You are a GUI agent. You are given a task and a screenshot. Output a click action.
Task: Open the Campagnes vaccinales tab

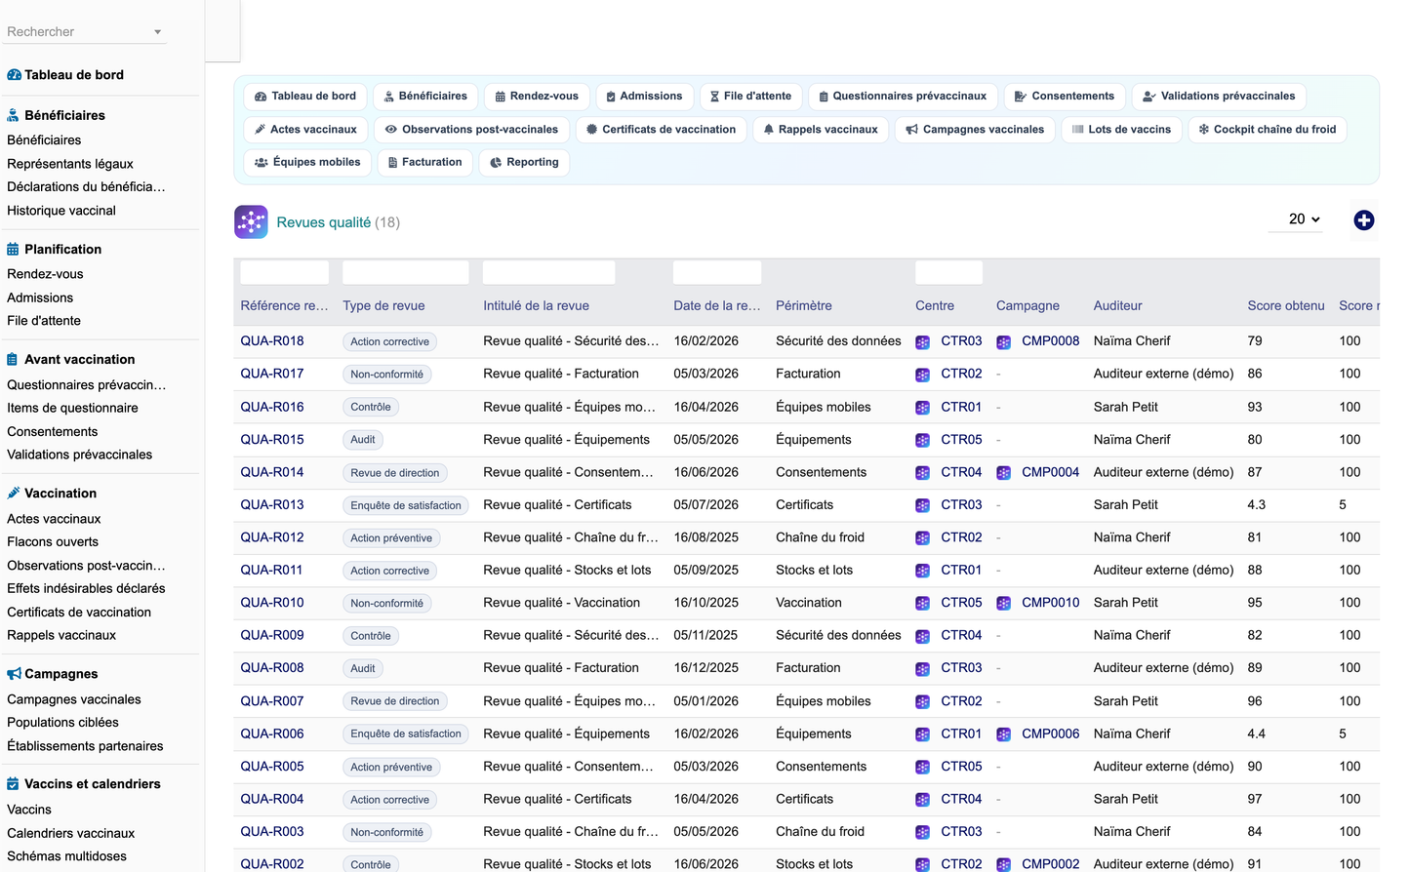(x=975, y=130)
